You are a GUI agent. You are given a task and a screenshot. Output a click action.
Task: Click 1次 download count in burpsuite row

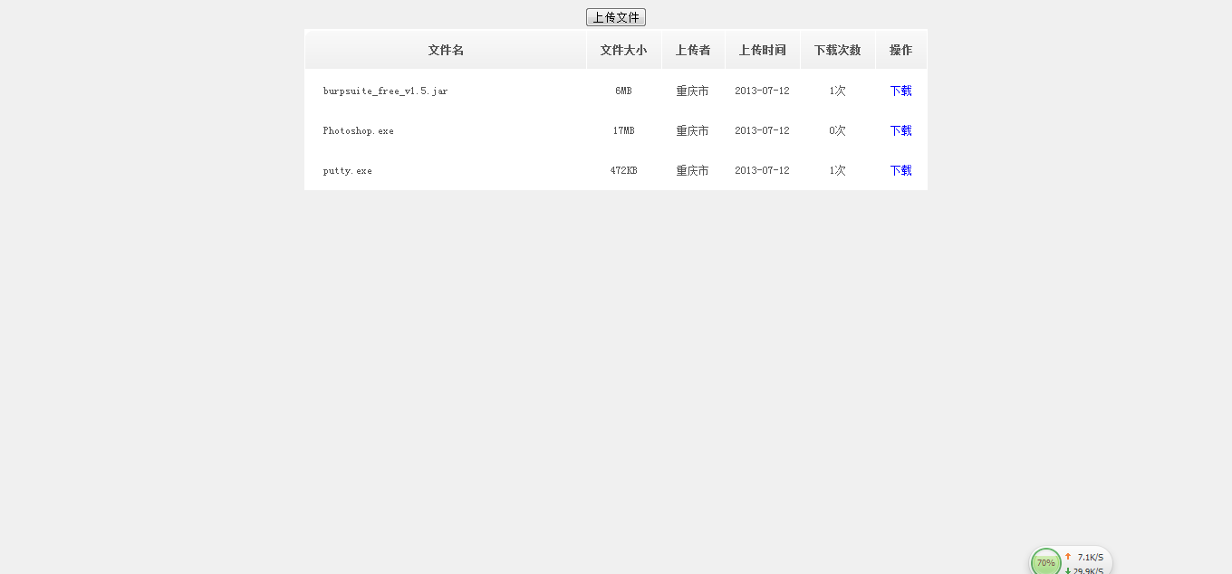(x=837, y=91)
